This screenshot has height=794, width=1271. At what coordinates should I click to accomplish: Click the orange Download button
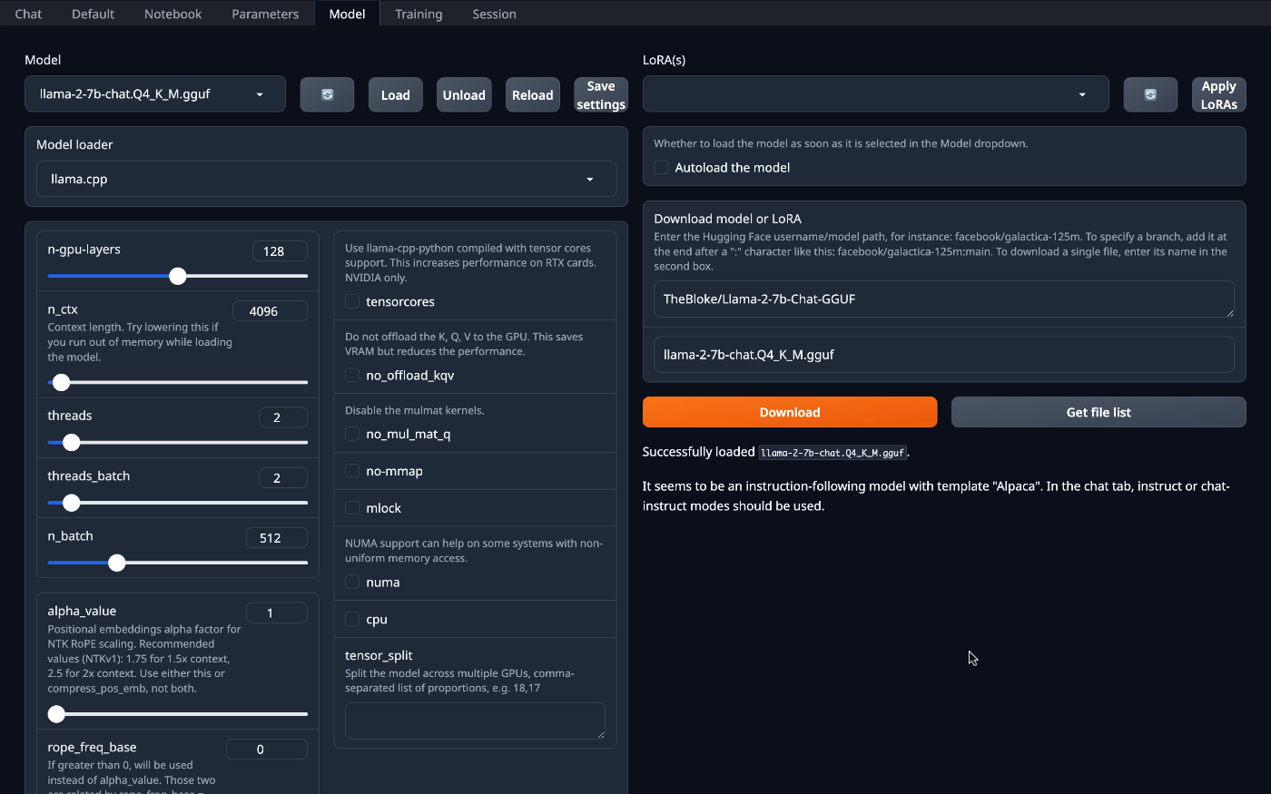click(790, 412)
